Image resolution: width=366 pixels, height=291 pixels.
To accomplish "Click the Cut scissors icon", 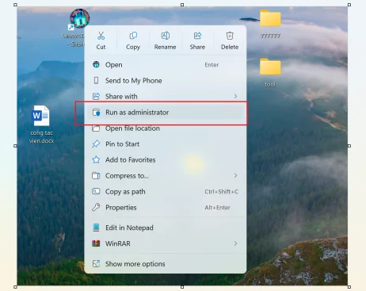I will point(101,36).
